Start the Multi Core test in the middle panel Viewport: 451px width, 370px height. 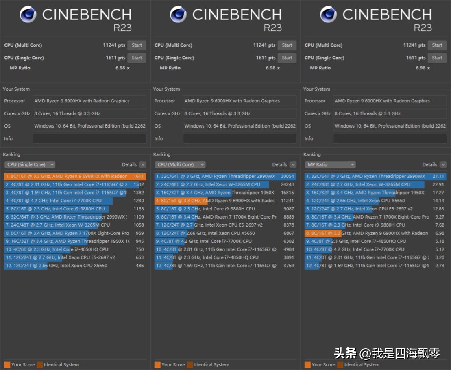[x=287, y=45]
